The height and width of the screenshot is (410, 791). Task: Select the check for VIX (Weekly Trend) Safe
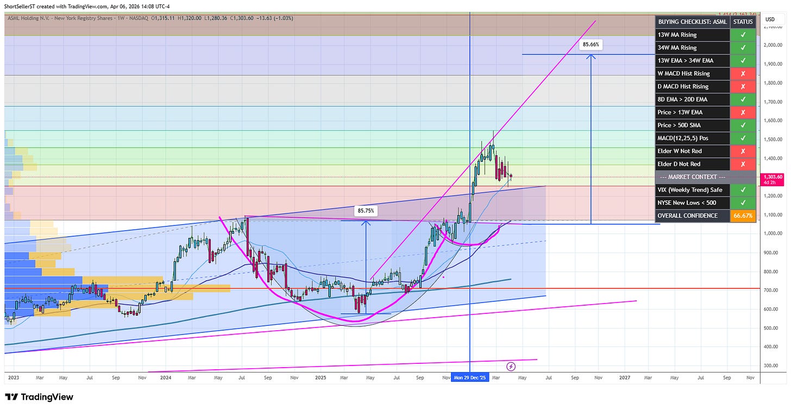[x=743, y=190]
